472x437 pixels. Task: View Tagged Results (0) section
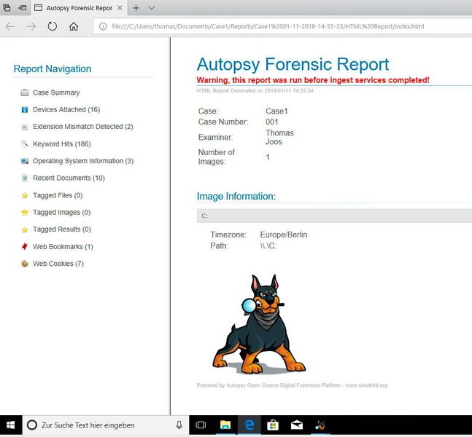click(x=62, y=229)
